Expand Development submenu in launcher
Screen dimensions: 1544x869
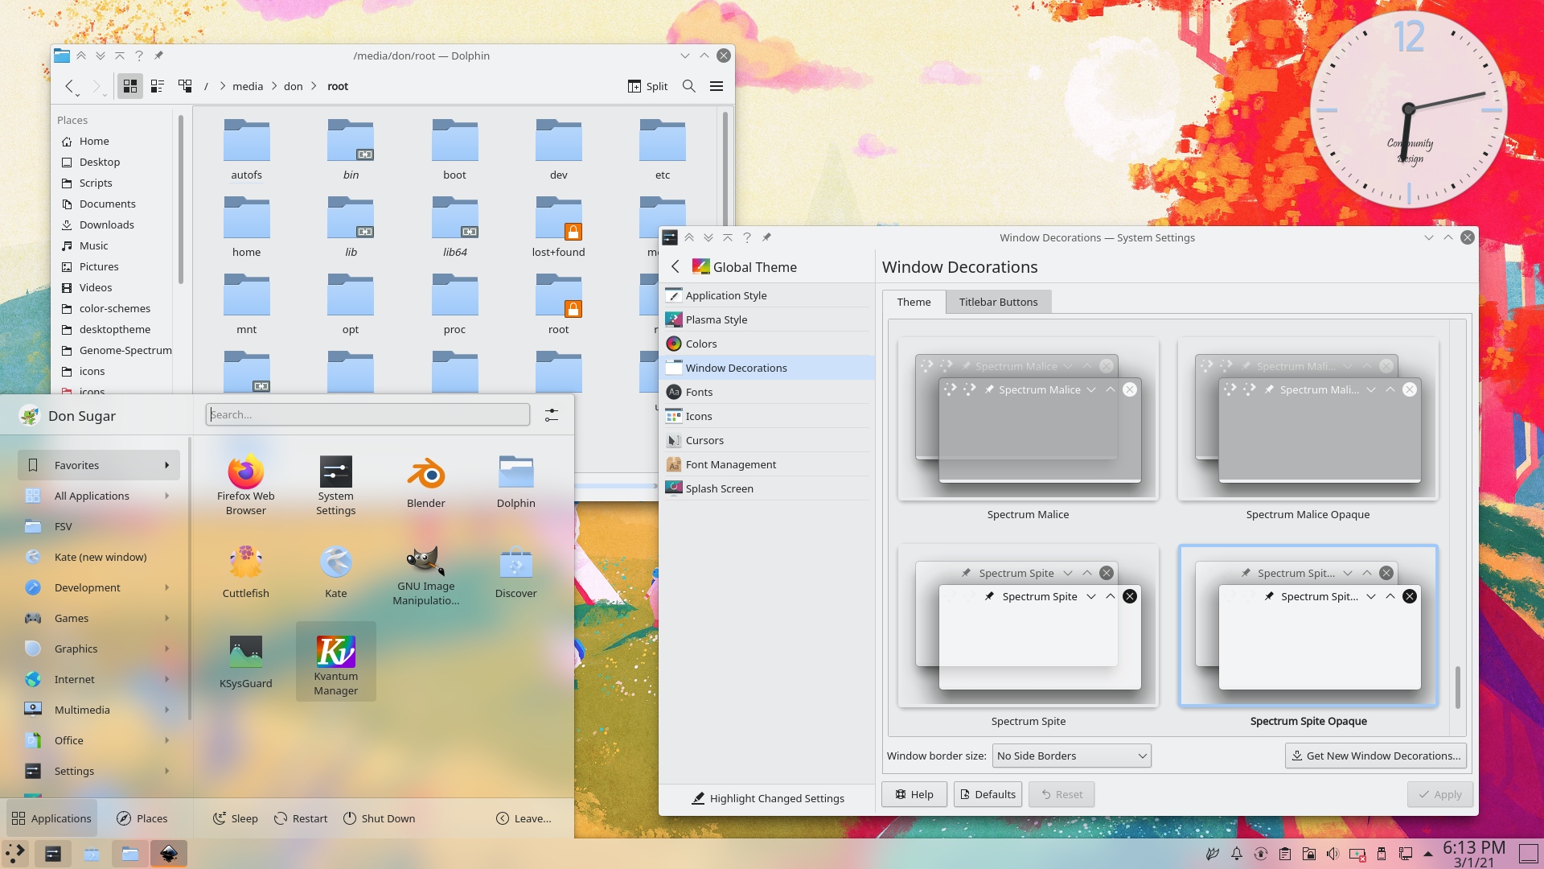[98, 587]
